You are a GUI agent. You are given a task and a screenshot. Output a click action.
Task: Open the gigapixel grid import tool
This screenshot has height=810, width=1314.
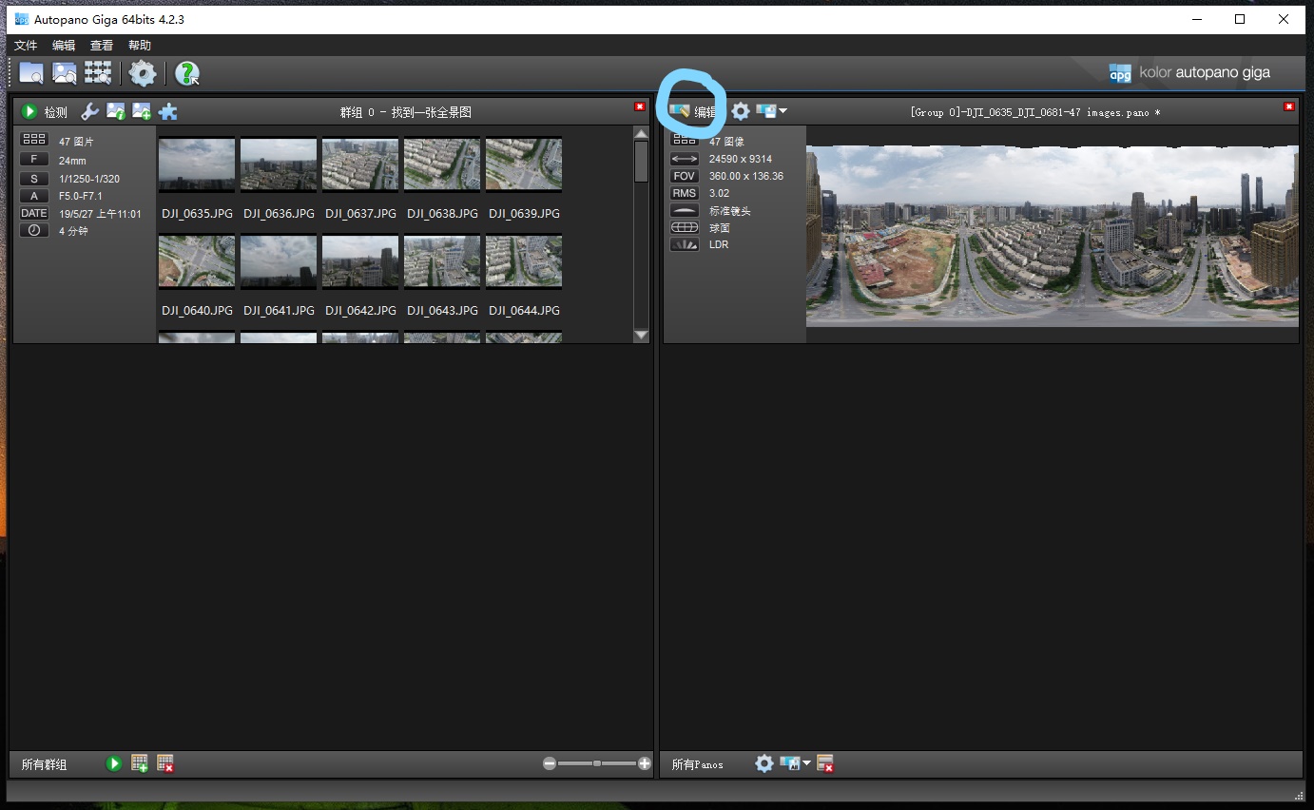click(x=98, y=73)
